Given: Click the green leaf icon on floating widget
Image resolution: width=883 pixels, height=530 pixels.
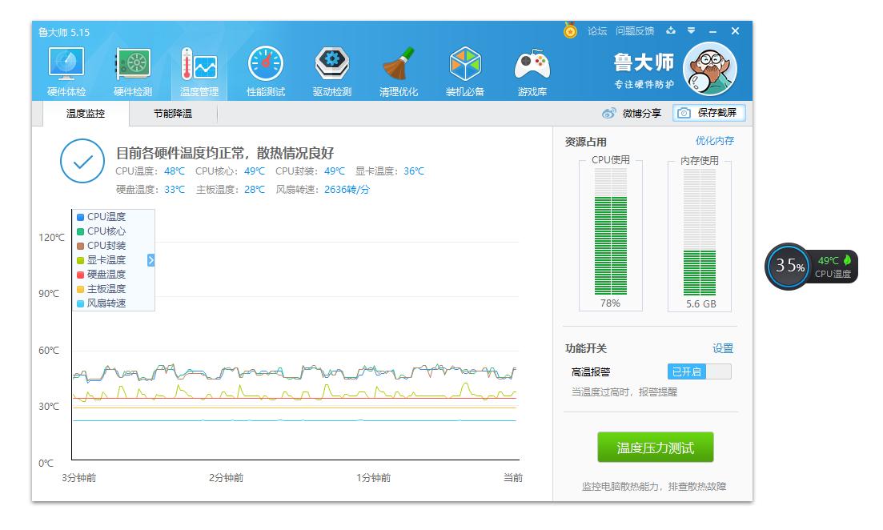Looking at the screenshot, I should (x=847, y=260).
